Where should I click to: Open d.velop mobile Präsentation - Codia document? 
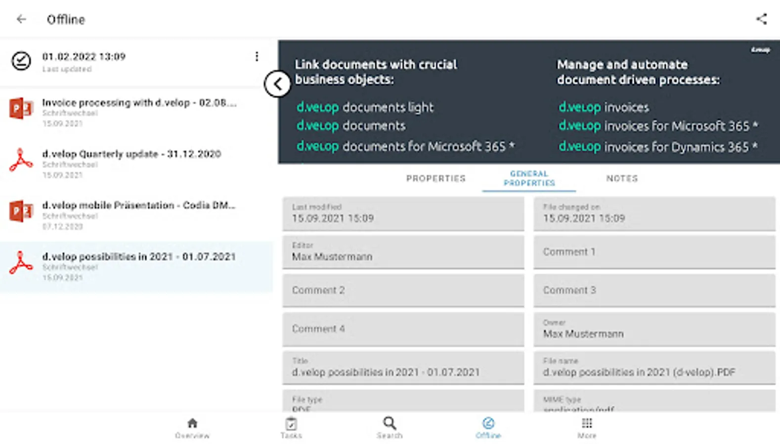pos(136,215)
